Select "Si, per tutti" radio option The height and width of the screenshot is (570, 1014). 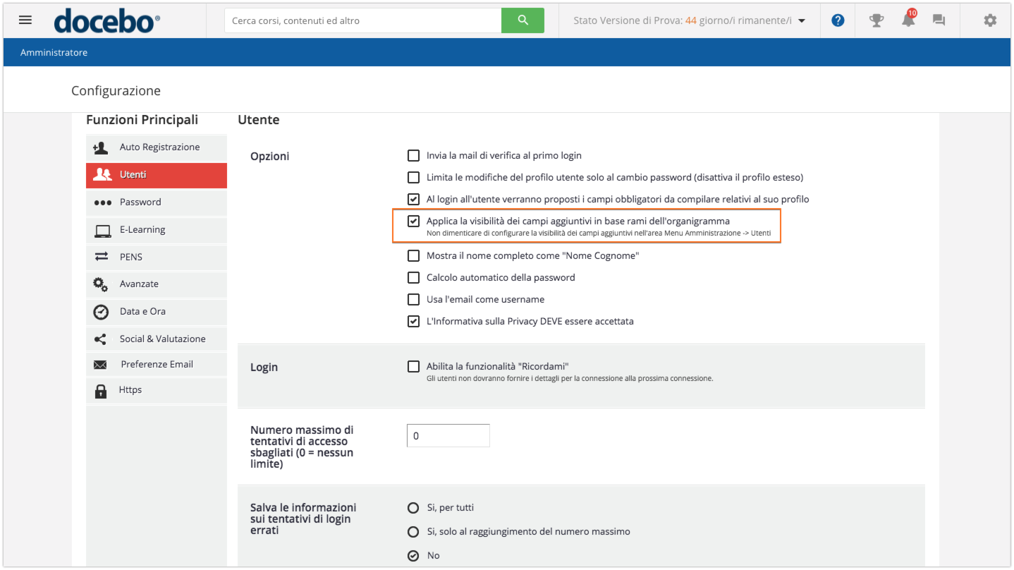pyautogui.click(x=414, y=508)
